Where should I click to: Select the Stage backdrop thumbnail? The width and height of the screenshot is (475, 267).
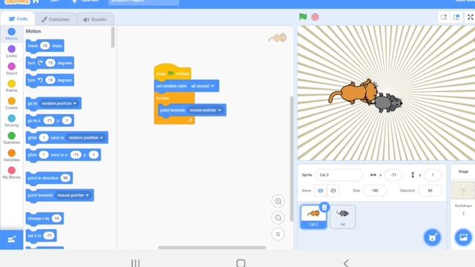[463, 190]
